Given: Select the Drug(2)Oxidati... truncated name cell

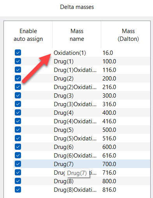Looking at the screenshot, I should pos(75,87).
